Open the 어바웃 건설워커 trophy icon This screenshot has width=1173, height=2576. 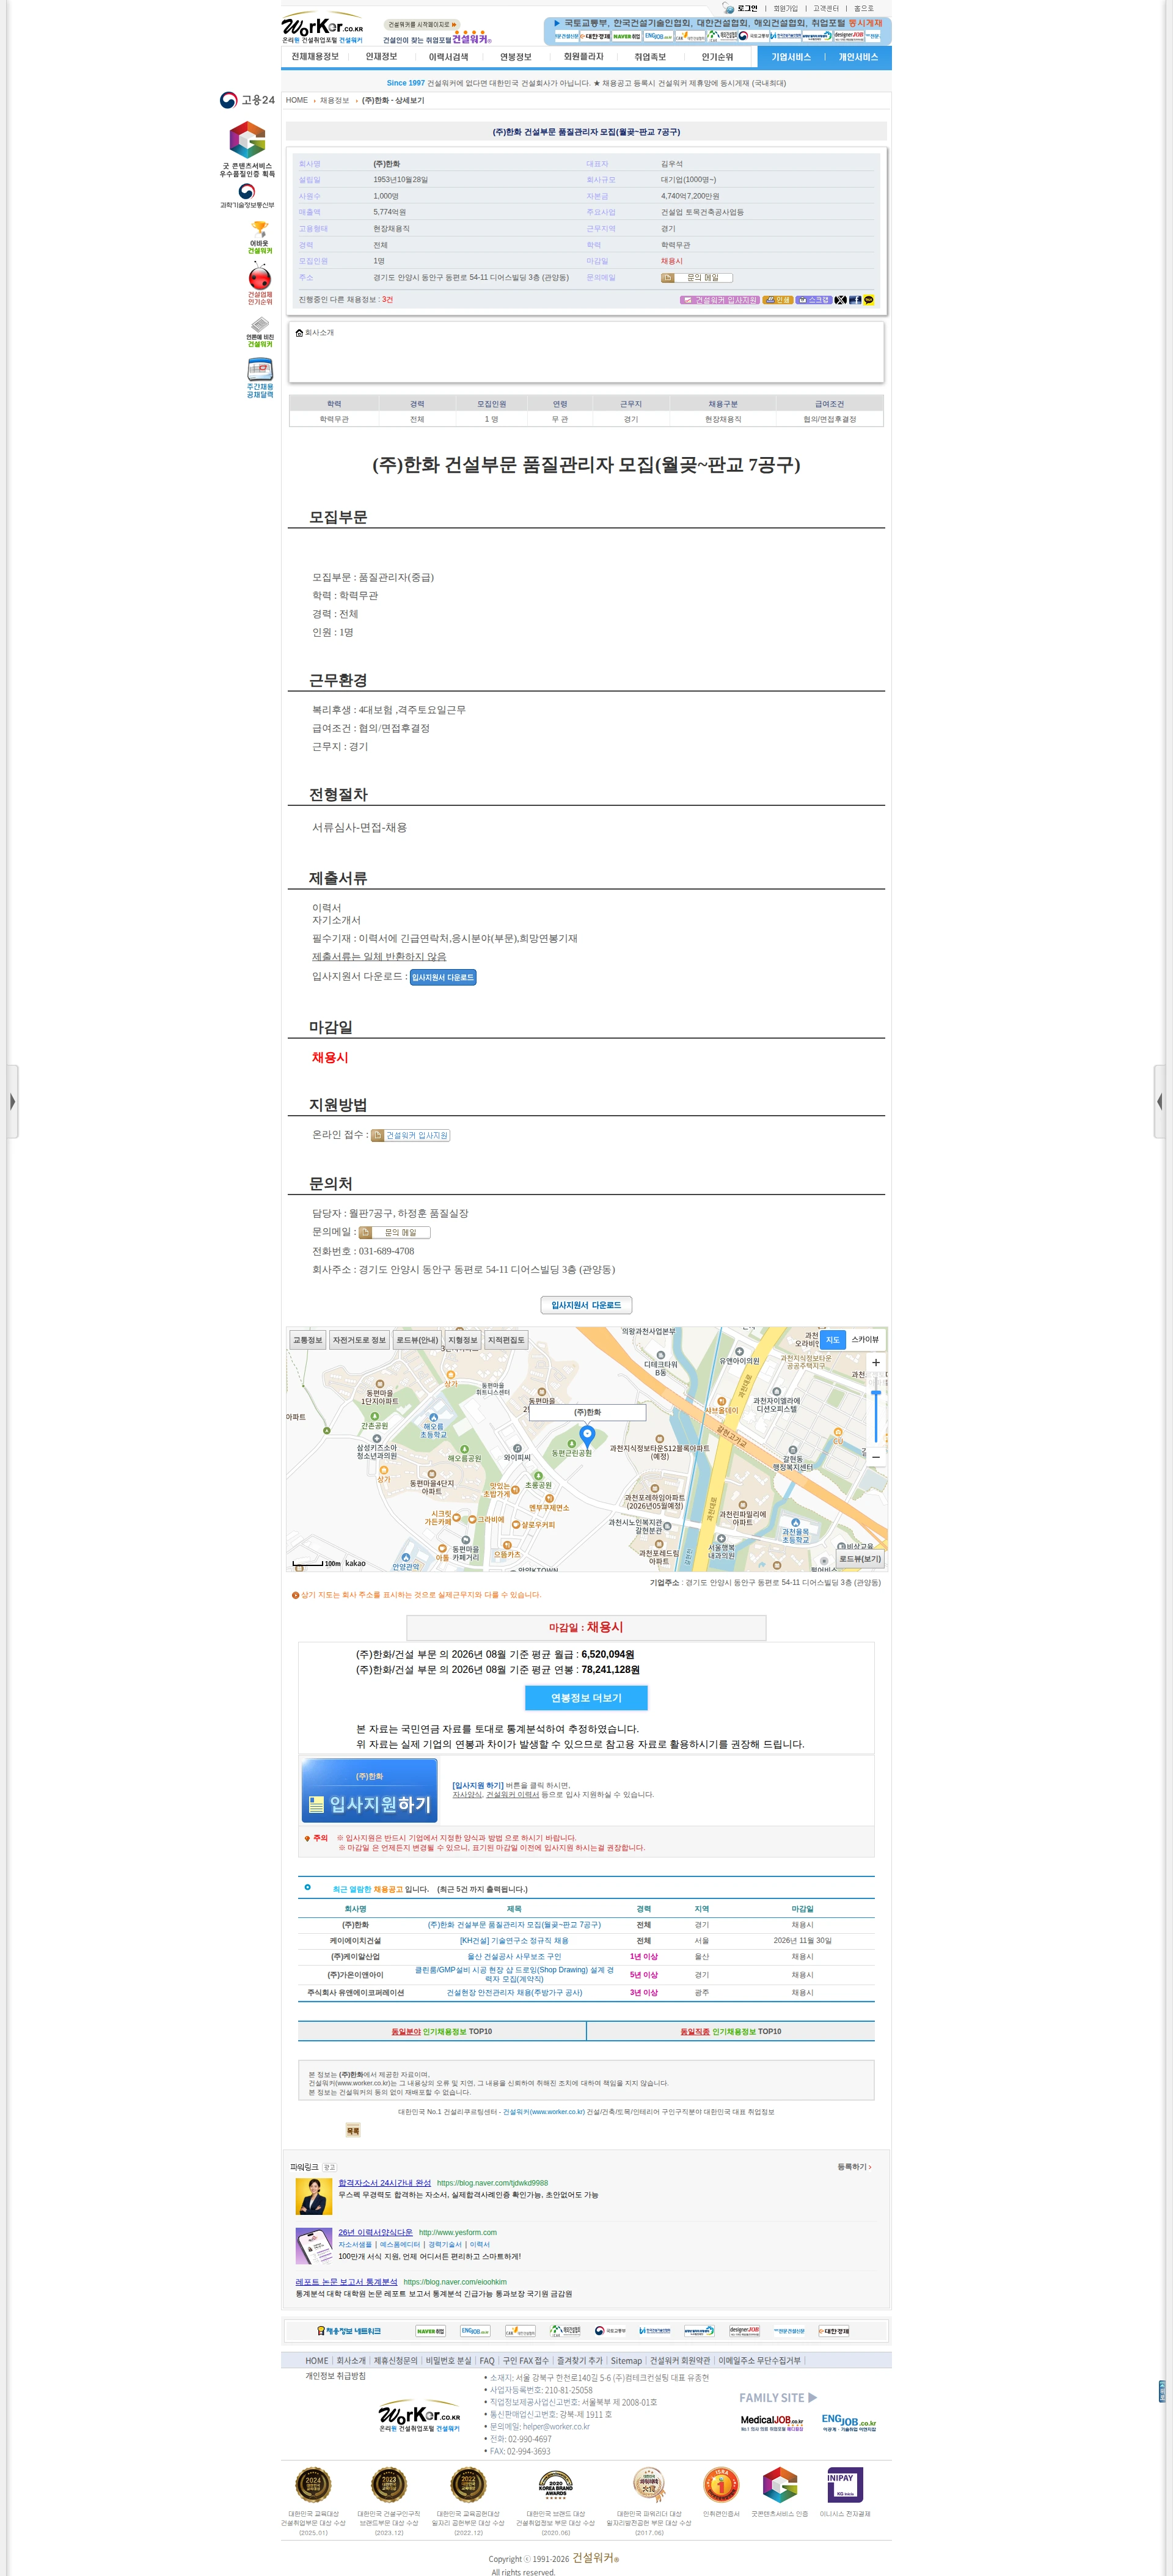(260, 238)
